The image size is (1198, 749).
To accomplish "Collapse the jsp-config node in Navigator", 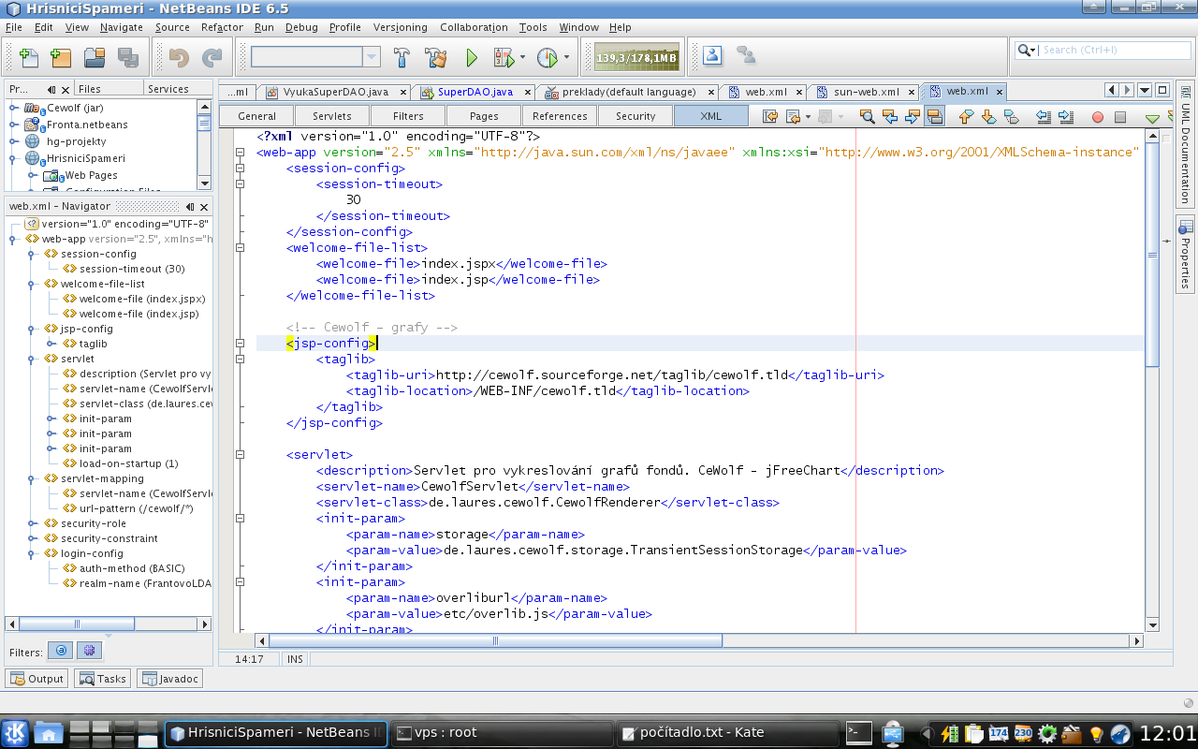I will coord(33,329).
